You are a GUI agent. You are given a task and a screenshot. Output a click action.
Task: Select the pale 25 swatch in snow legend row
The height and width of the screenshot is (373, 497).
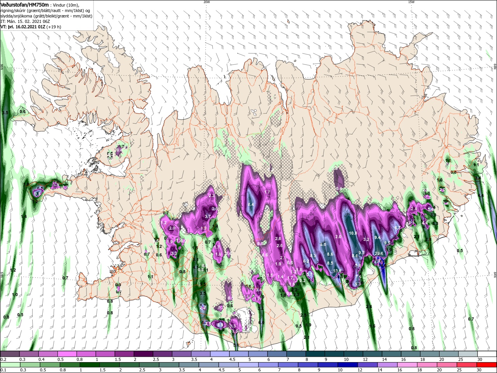click(x=468, y=354)
